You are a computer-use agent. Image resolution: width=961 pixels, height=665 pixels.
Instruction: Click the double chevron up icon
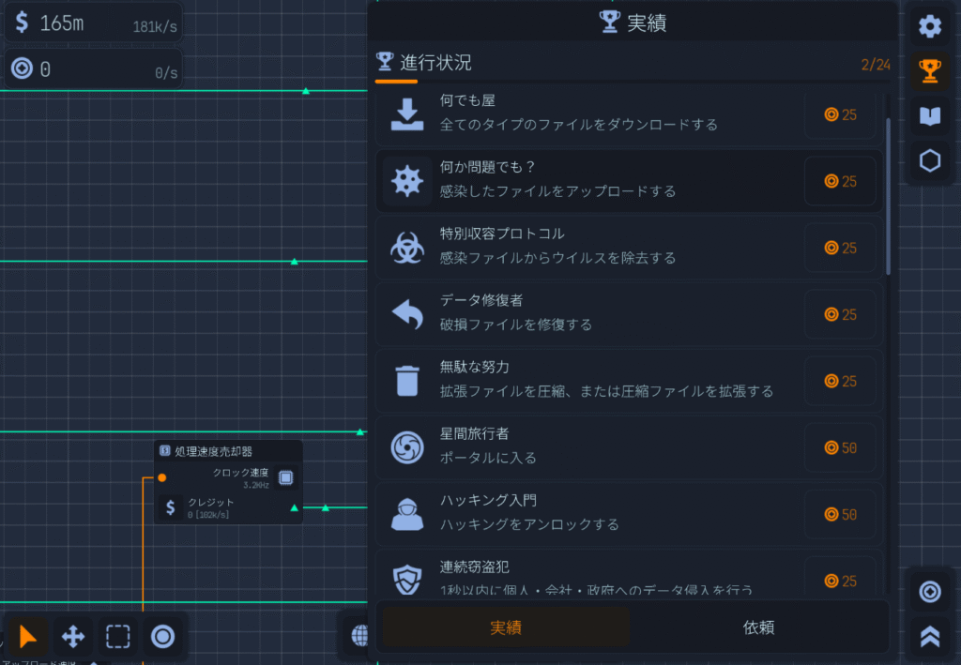tap(929, 636)
